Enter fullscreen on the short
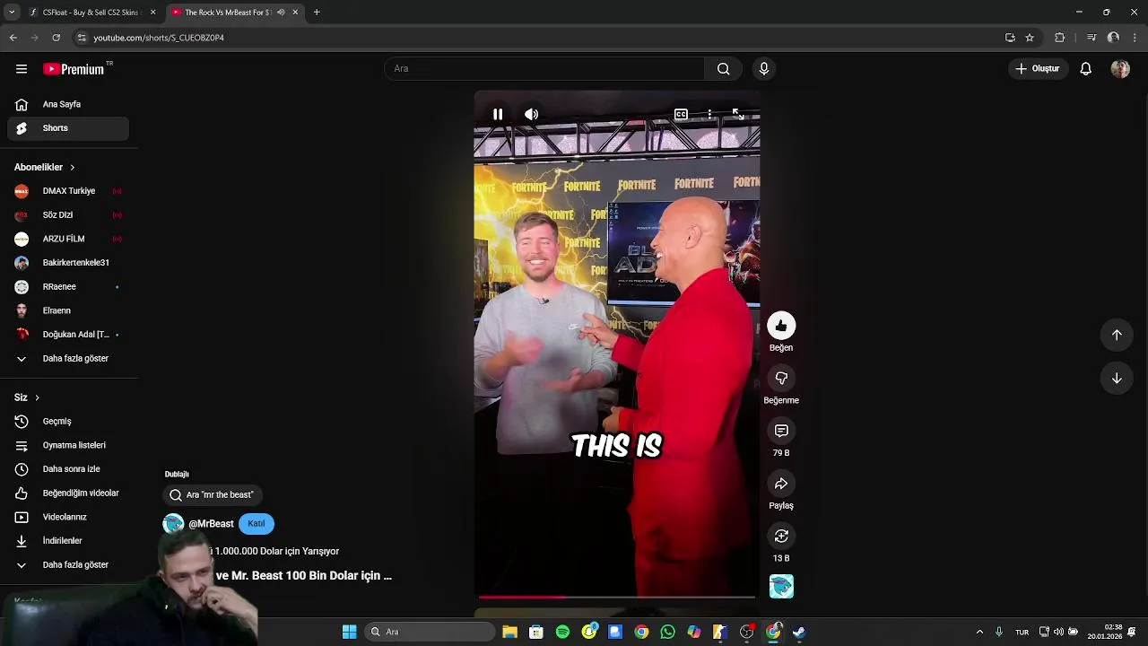 737,114
